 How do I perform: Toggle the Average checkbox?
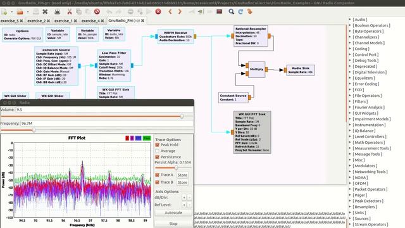tap(157, 151)
